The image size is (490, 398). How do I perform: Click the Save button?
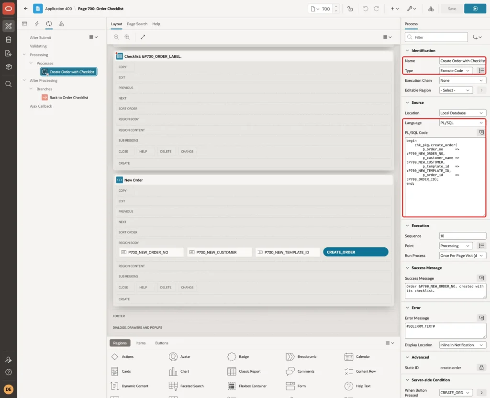[452, 9]
